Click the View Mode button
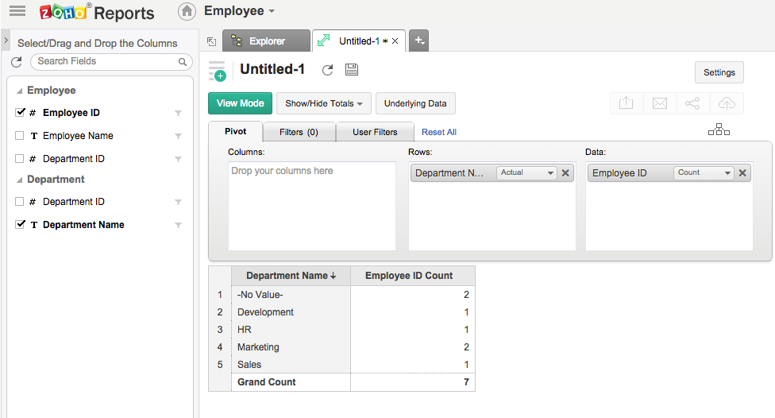The width and height of the screenshot is (775, 418). (x=240, y=103)
